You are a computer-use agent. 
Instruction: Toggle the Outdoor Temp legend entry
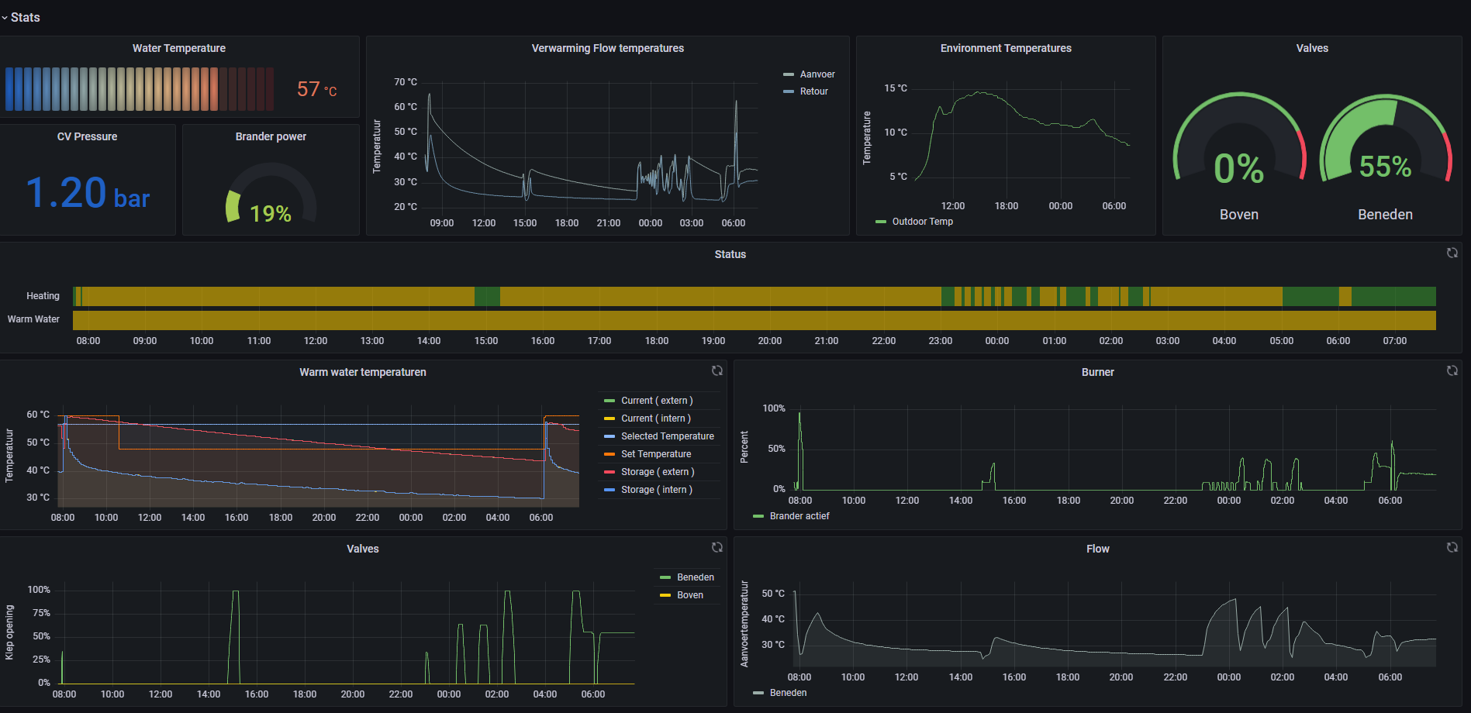click(921, 222)
